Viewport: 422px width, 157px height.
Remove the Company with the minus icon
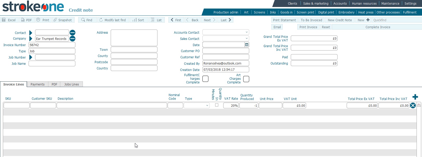tap(72, 39)
